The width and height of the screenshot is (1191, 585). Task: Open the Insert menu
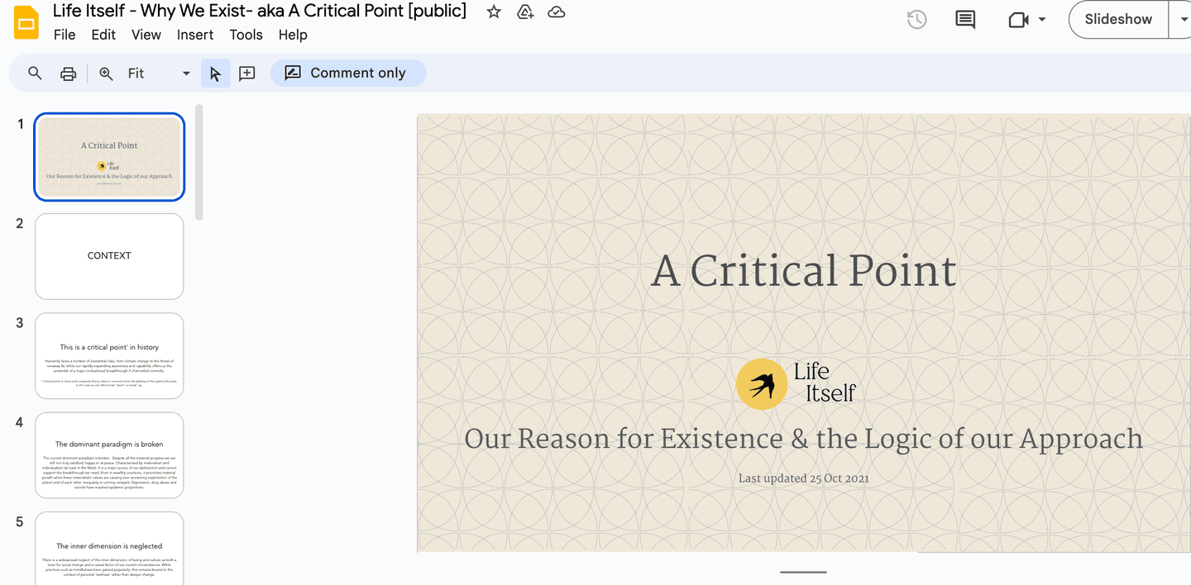(x=195, y=35)
